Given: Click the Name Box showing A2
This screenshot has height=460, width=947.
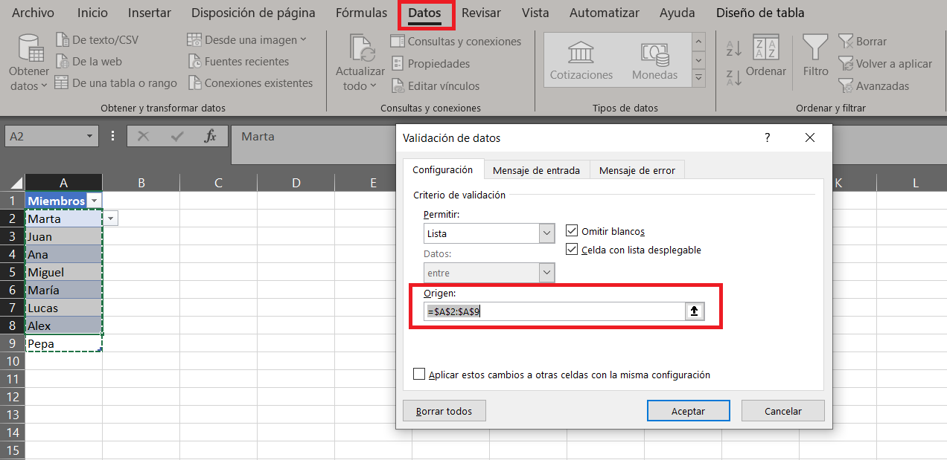Looking at the screenshot, I should click(x=45, y=137).
